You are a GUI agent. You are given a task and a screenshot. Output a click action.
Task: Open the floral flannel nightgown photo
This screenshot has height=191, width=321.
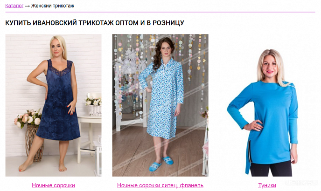[160, 105]
